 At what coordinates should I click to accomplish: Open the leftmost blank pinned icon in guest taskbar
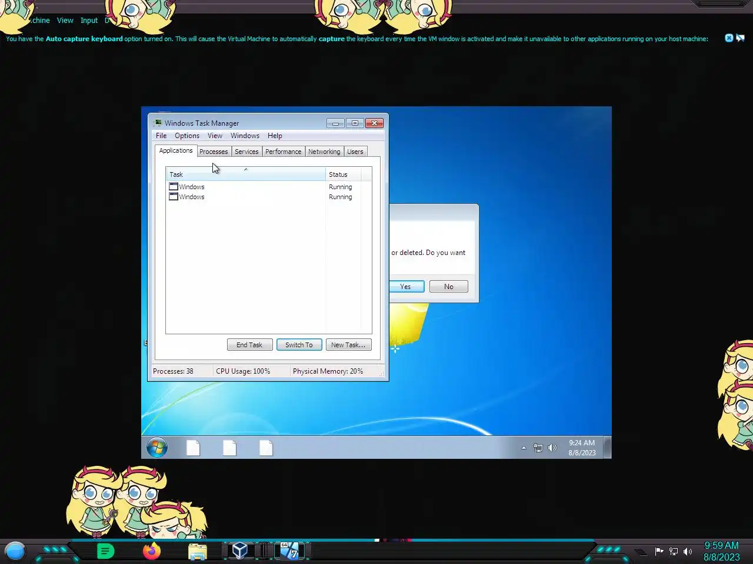193,448
